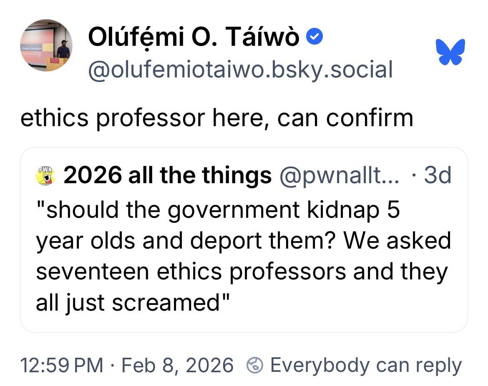Click the quoted post's "3d" timestamp
Image resolution: width=488 pixels, height=386 pixels.
point(437,176)
